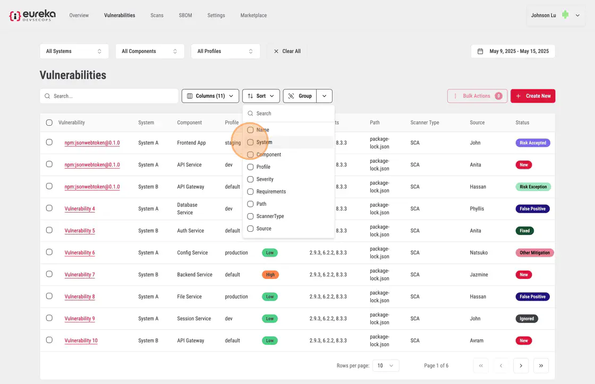
Task: Go to the next page arrow
Action: (x=521, y=365)
